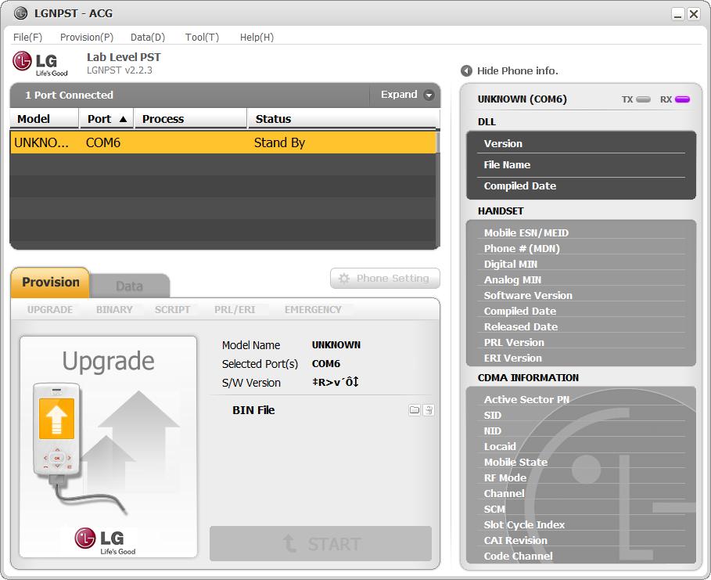
Task: Click the Mobile State row
Action: pyautogui.click(x=581, y=462)
